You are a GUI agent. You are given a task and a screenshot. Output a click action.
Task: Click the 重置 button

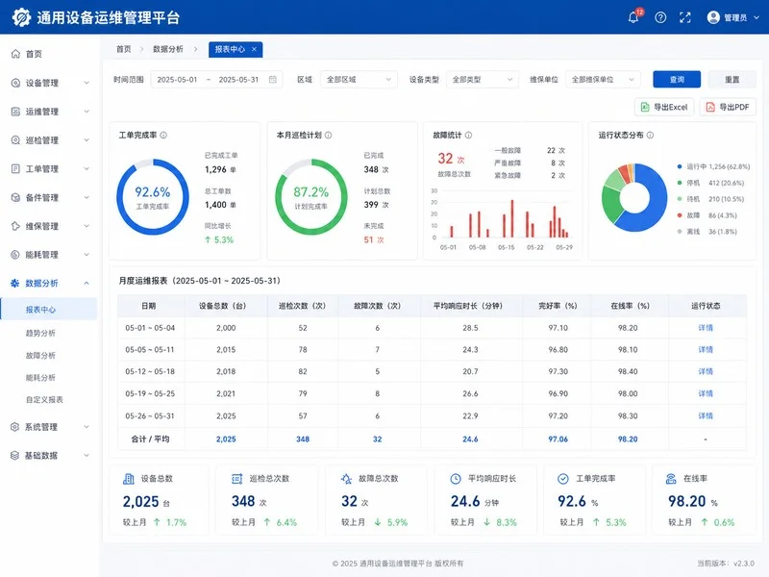point(732,80)
